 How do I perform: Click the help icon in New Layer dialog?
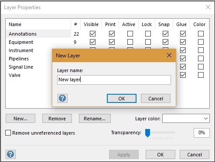tap(62, 99)
